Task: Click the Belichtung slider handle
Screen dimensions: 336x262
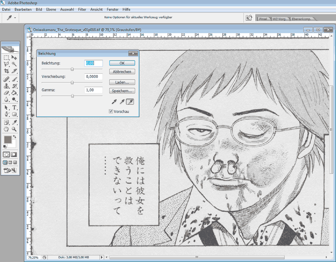Action: point(72,69)
